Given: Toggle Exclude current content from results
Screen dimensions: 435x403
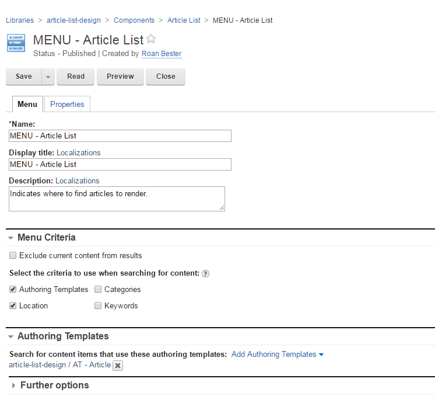Looking at the screenshot, I should (13, 256).
